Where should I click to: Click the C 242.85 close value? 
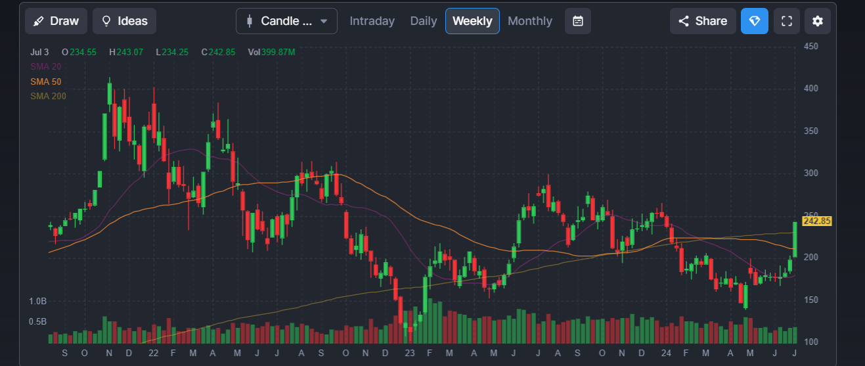pos(217,52)
